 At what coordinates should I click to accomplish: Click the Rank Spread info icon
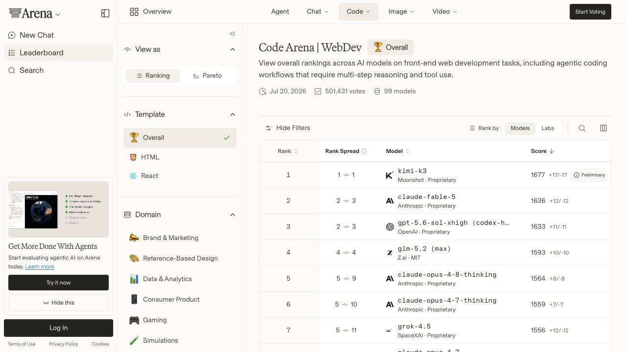(x=364, y=151)
